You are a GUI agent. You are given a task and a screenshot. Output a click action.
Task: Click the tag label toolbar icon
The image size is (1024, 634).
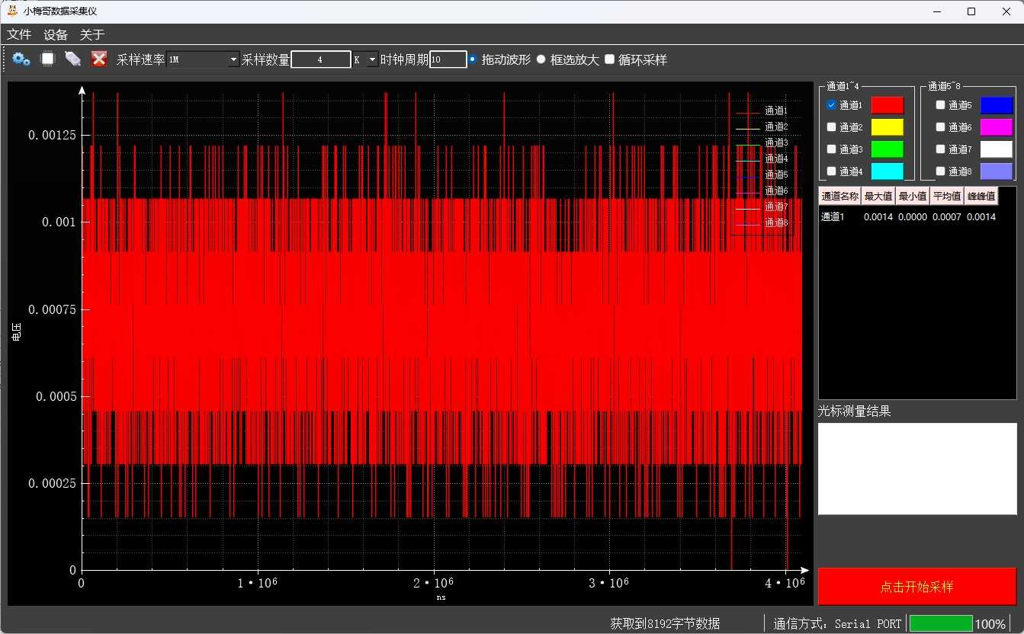point(72,59)
